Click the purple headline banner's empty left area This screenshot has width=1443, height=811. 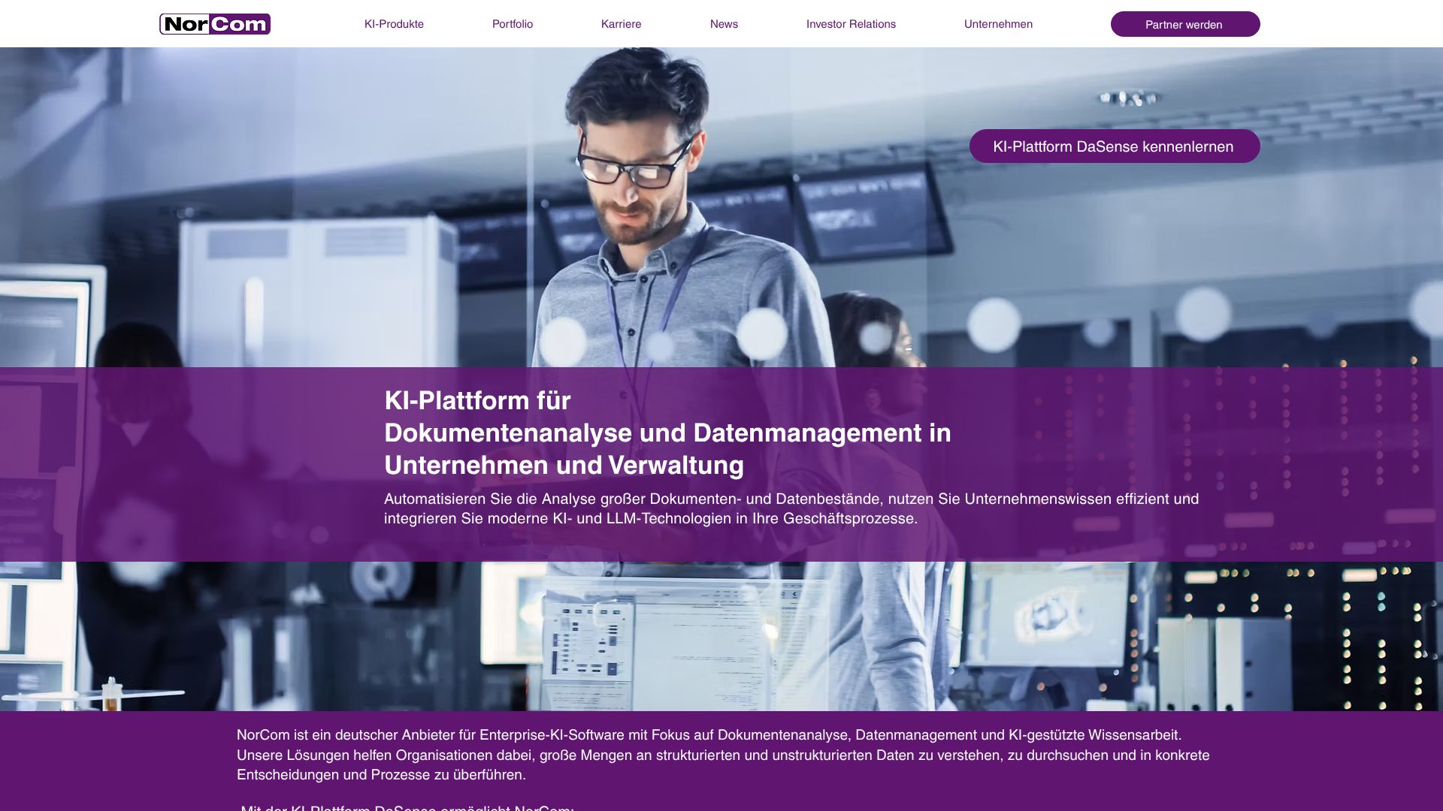(188, 464)
